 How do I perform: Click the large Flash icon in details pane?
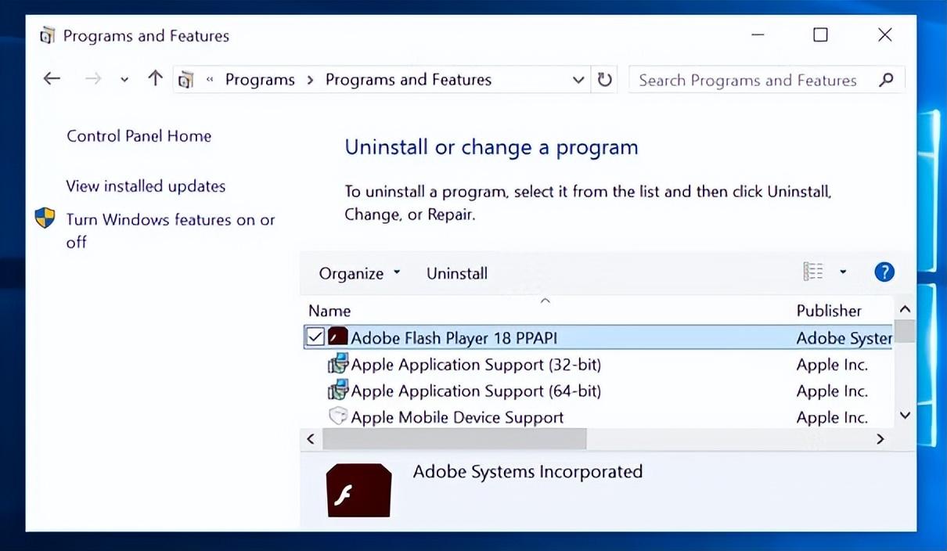tap(358, 491)
